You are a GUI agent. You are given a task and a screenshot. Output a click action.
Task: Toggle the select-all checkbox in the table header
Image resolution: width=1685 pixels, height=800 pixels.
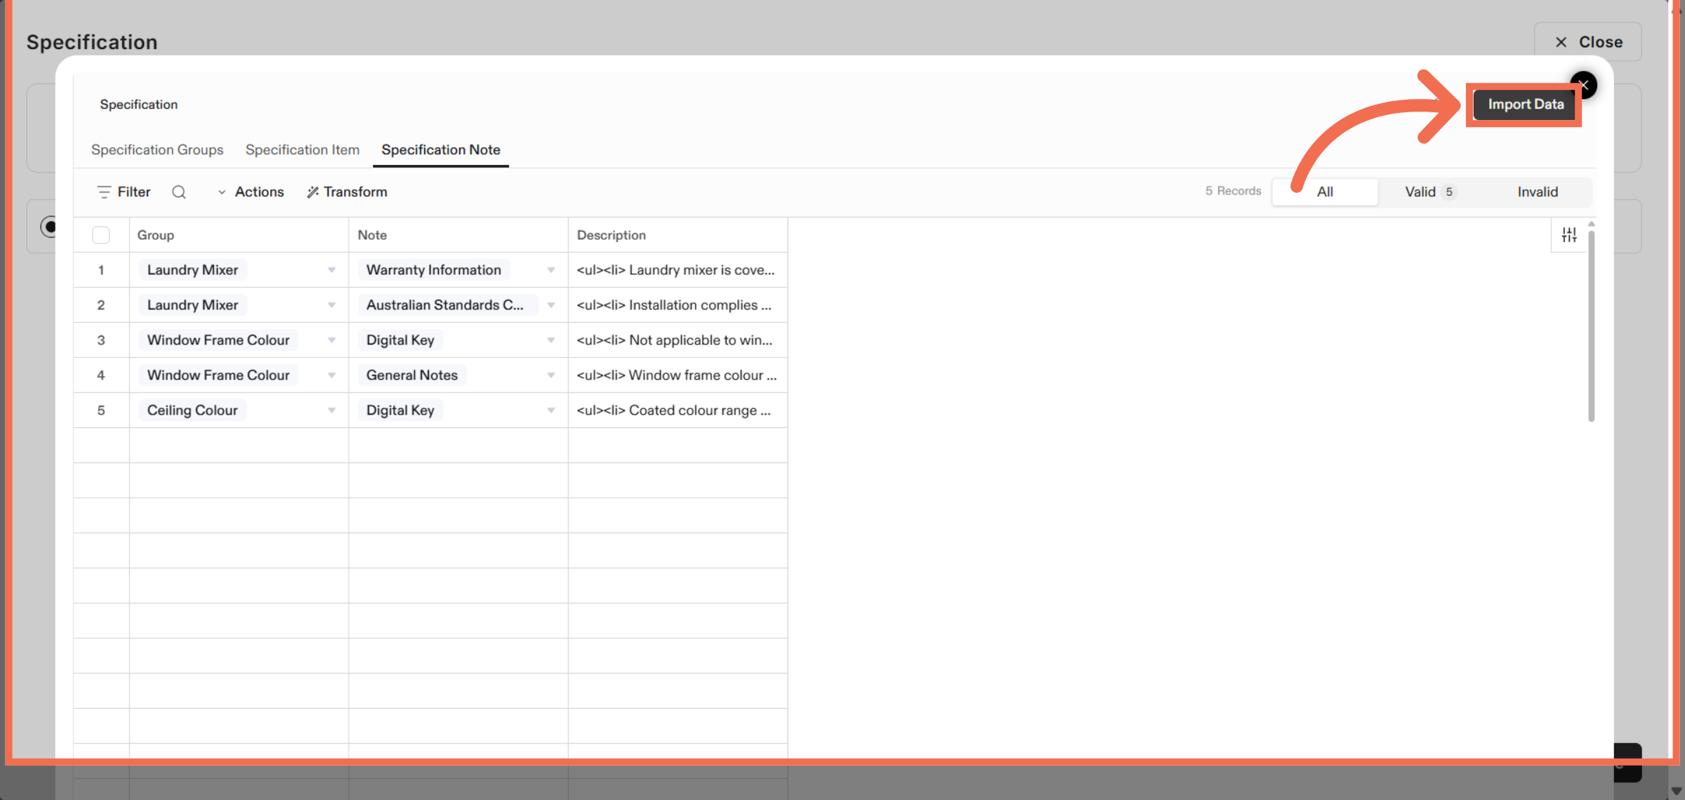pyautogui.click(x=100, y=234)
